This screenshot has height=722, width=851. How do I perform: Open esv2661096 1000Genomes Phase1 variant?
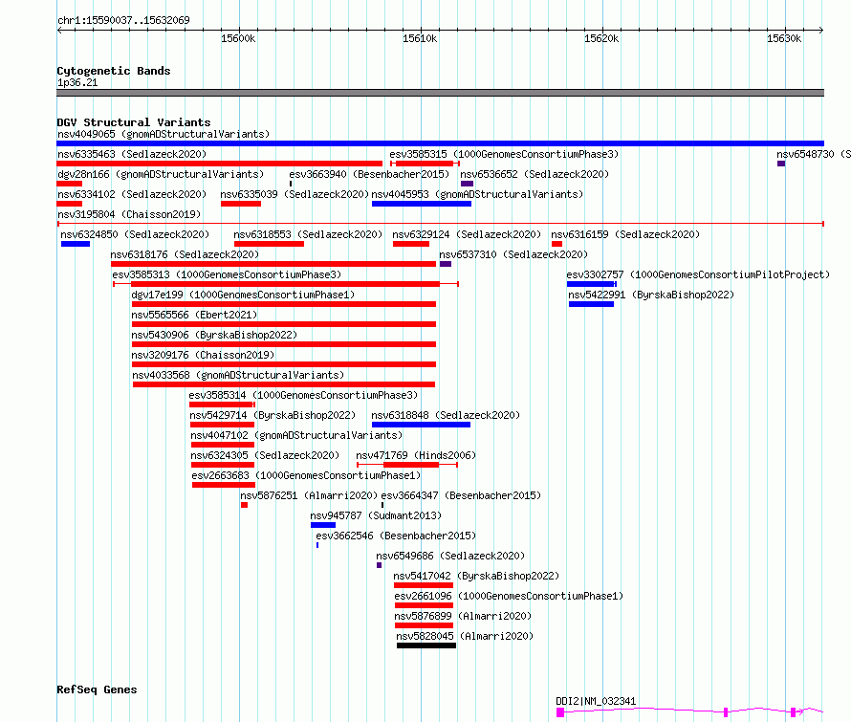click(509, 596)
